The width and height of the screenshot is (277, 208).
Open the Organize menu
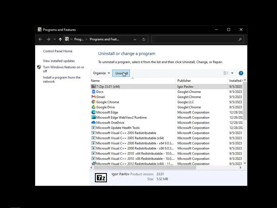coord(101,73)
